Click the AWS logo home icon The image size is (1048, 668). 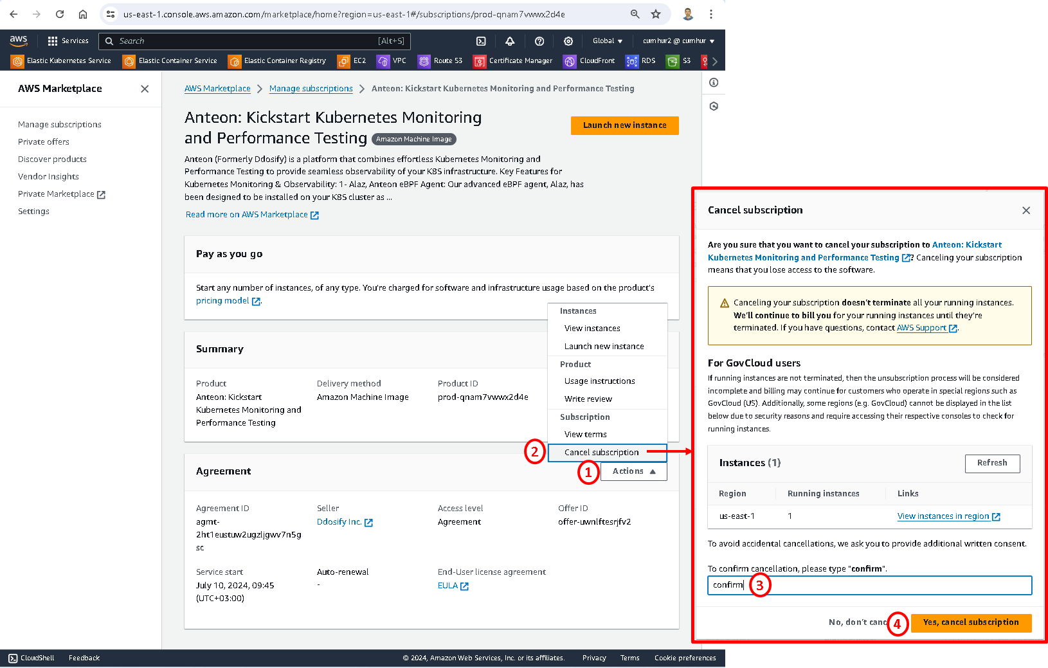[x=19, y=41]
